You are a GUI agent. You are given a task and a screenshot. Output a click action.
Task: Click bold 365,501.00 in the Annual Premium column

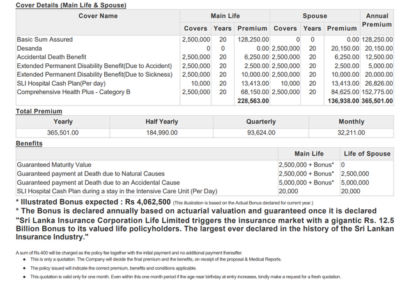pos(377,101)
